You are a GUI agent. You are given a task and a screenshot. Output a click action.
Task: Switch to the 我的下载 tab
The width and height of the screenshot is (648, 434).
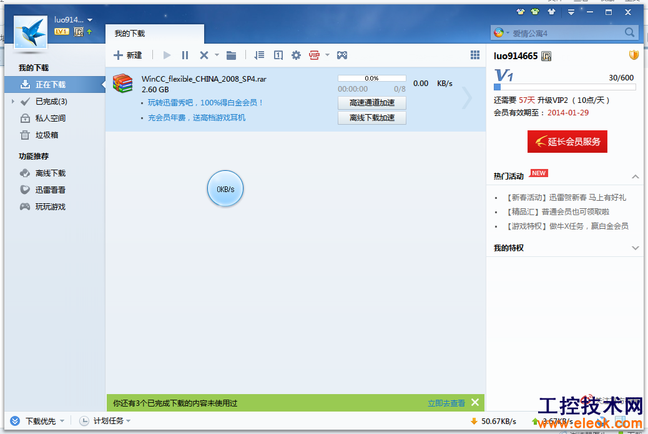coord(155,34)
